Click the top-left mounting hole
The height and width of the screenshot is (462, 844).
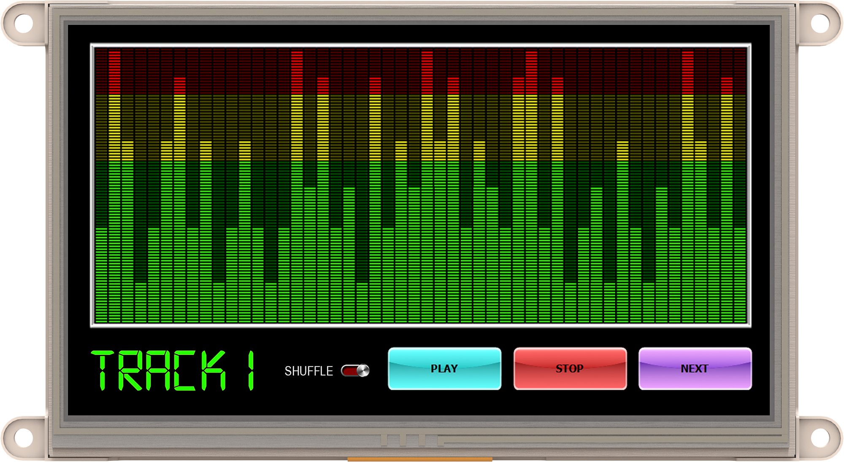click(24, 23)
